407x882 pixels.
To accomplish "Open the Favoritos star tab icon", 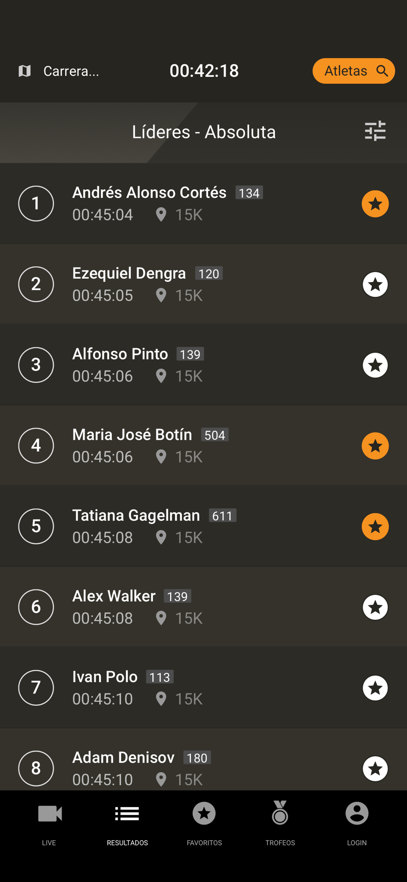I will pos(204,814).
